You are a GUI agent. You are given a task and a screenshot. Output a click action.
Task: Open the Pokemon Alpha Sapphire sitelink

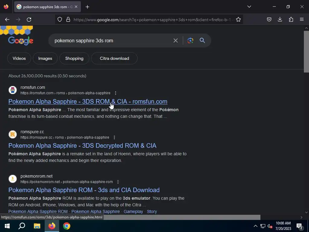tap(96, 211)
